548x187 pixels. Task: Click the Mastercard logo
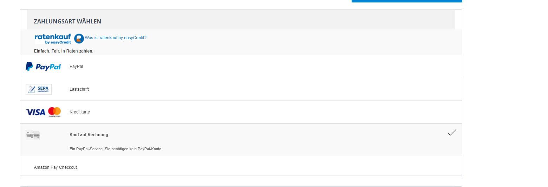pyautogui.click(x=54, y=112)
